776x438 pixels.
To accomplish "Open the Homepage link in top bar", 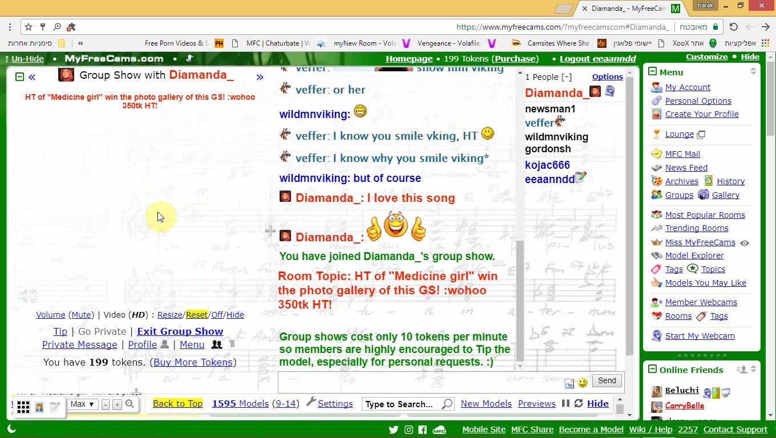I will [409, 59].
